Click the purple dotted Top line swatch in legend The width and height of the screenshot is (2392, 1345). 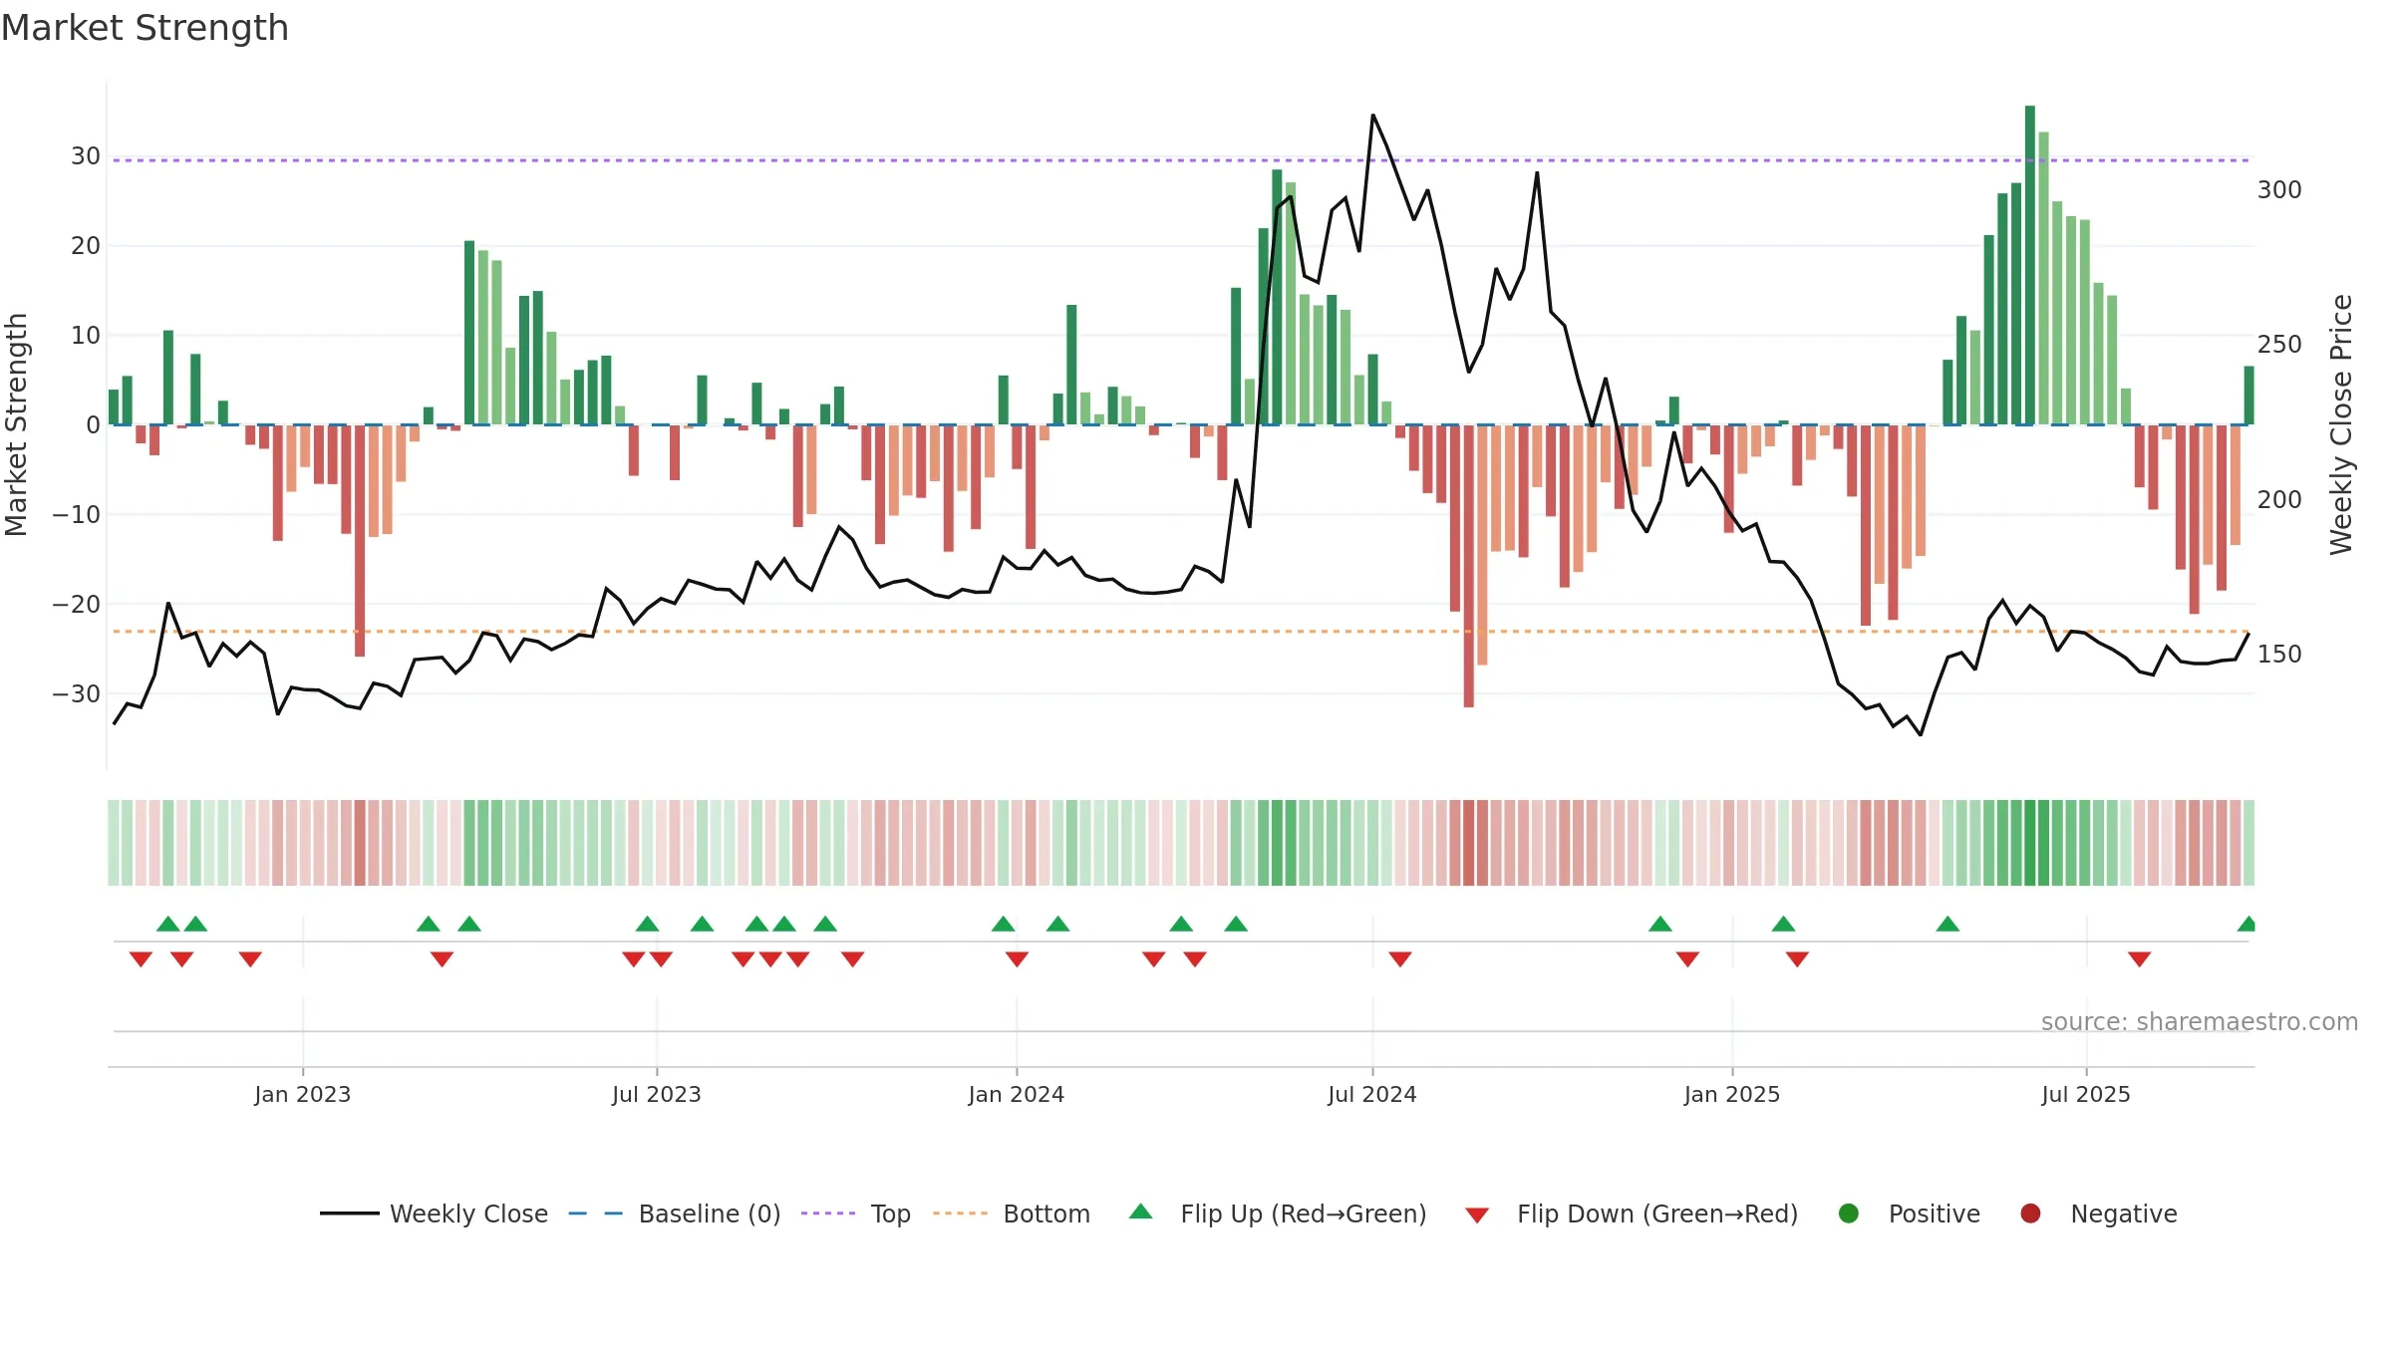tap(828, 1213)
